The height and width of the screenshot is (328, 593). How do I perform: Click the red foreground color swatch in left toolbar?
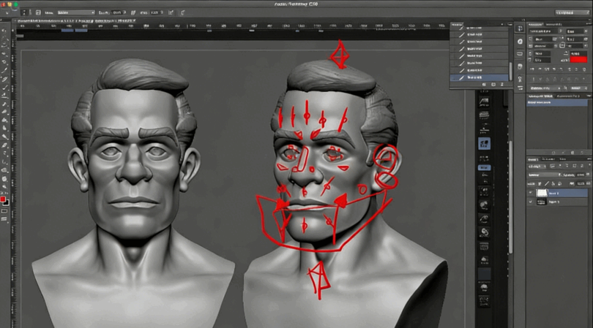pos(4,199)
